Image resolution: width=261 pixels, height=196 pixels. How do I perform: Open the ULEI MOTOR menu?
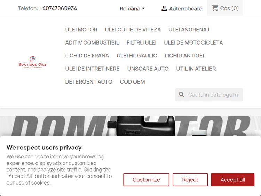pyautogui.click(x=81, y=30)
